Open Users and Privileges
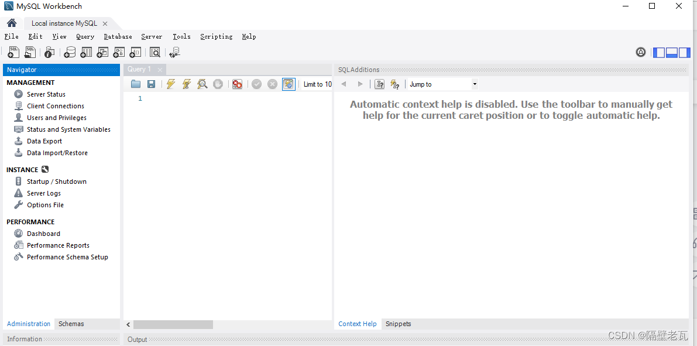The width and height of the screenshot is (697, 346). (57, 118)
